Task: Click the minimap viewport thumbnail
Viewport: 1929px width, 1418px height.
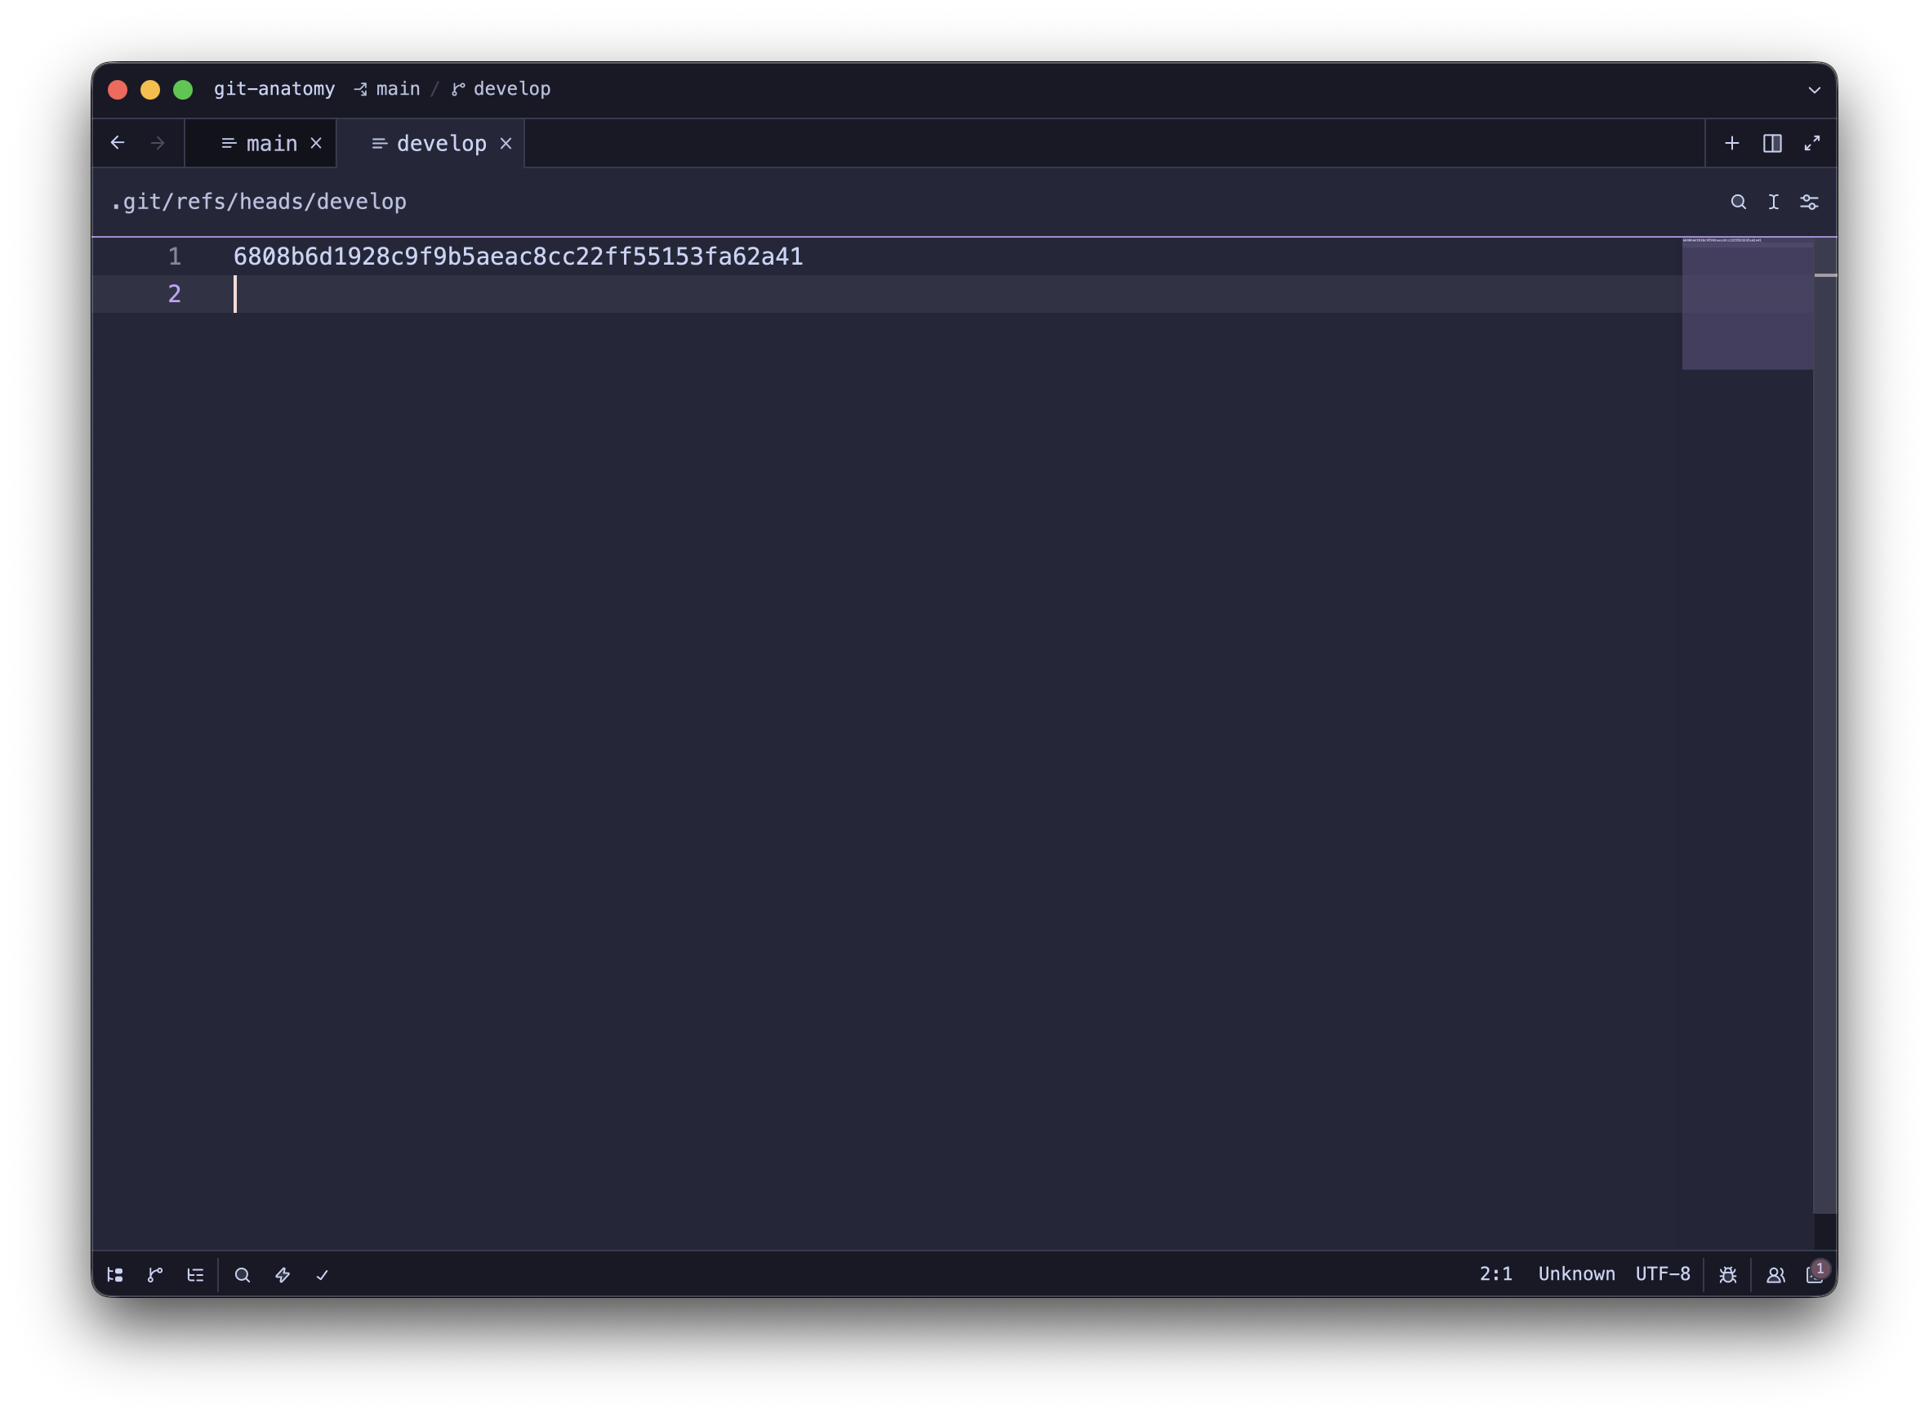Action: (x=1747, y=305)
